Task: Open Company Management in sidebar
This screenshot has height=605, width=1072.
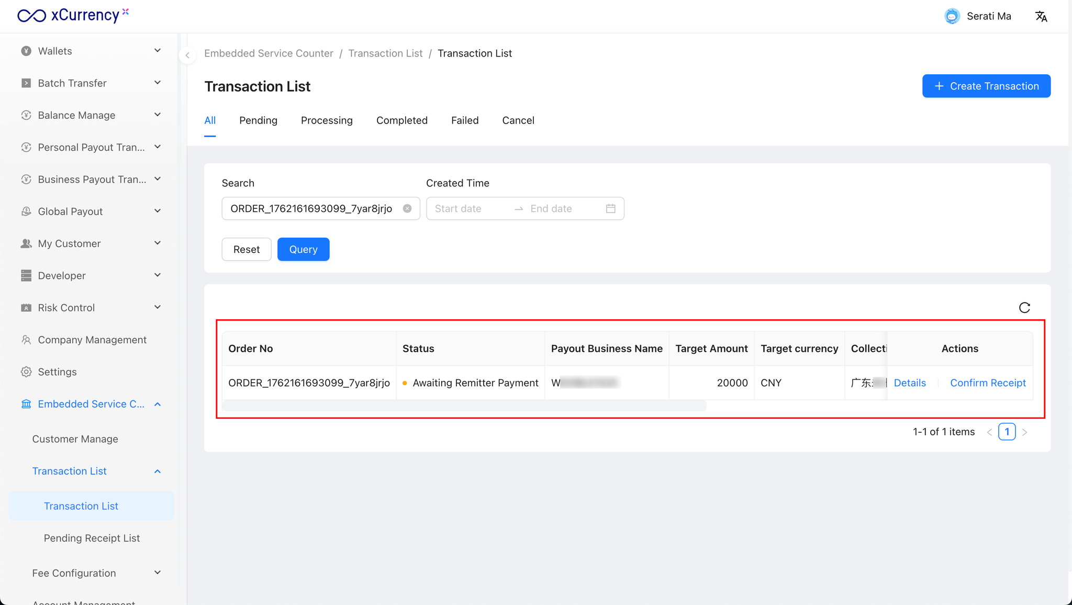Action: coord(92,340)
